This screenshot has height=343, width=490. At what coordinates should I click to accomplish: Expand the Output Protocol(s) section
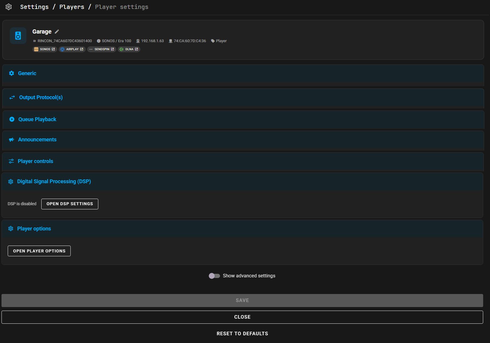tap(41, 97)
